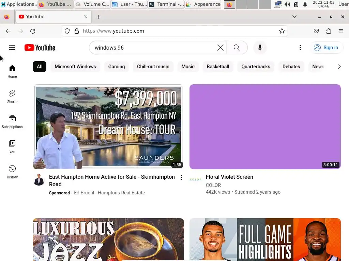
Task: Select the YouTube browser tab
Action: [54, 17]
